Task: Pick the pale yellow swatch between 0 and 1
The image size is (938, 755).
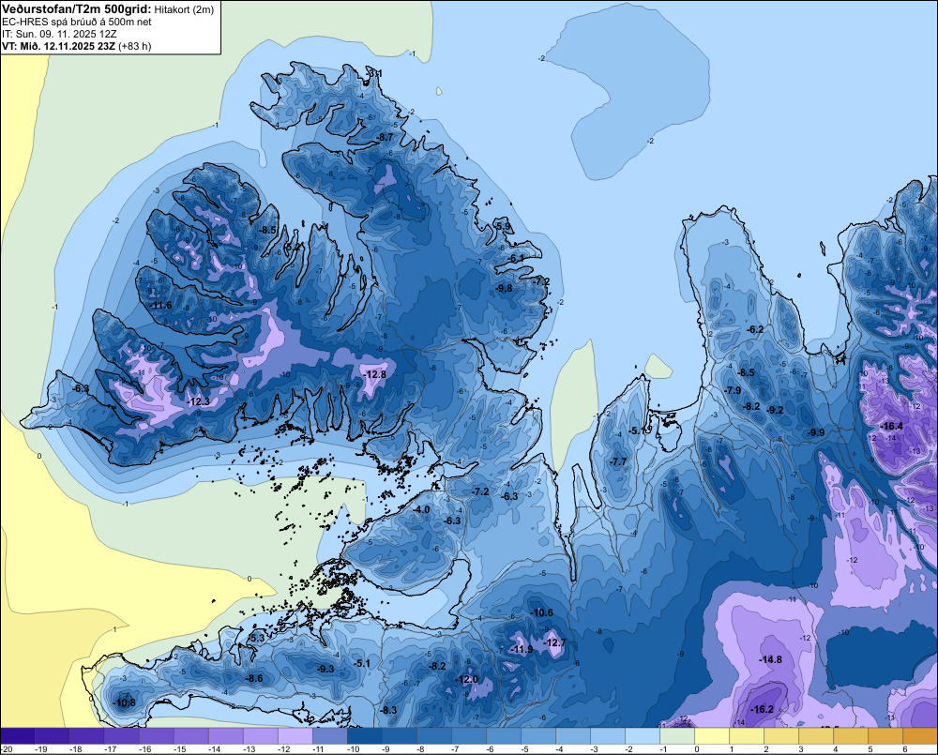Action: 713,736
